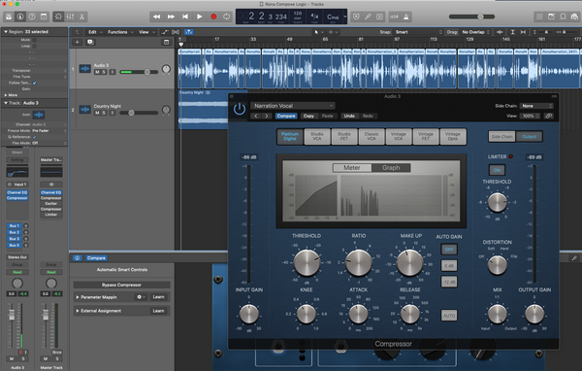The width and height of the screenshot is (582, 371).
Task: Expand the External Assignment disclosure triangle
Action: 78,311
